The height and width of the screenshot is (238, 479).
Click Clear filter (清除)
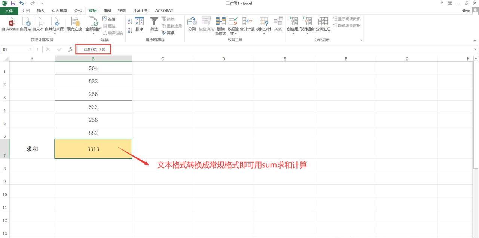pyautogui.click(x=168, y=19)
